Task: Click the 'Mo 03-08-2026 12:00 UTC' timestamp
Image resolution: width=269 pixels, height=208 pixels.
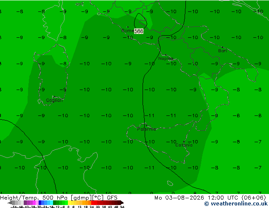Action: click(197, 198)
